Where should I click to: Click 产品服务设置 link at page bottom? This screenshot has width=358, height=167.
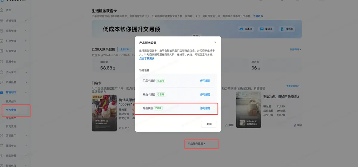pyautogui.click(x=196, y=144)
